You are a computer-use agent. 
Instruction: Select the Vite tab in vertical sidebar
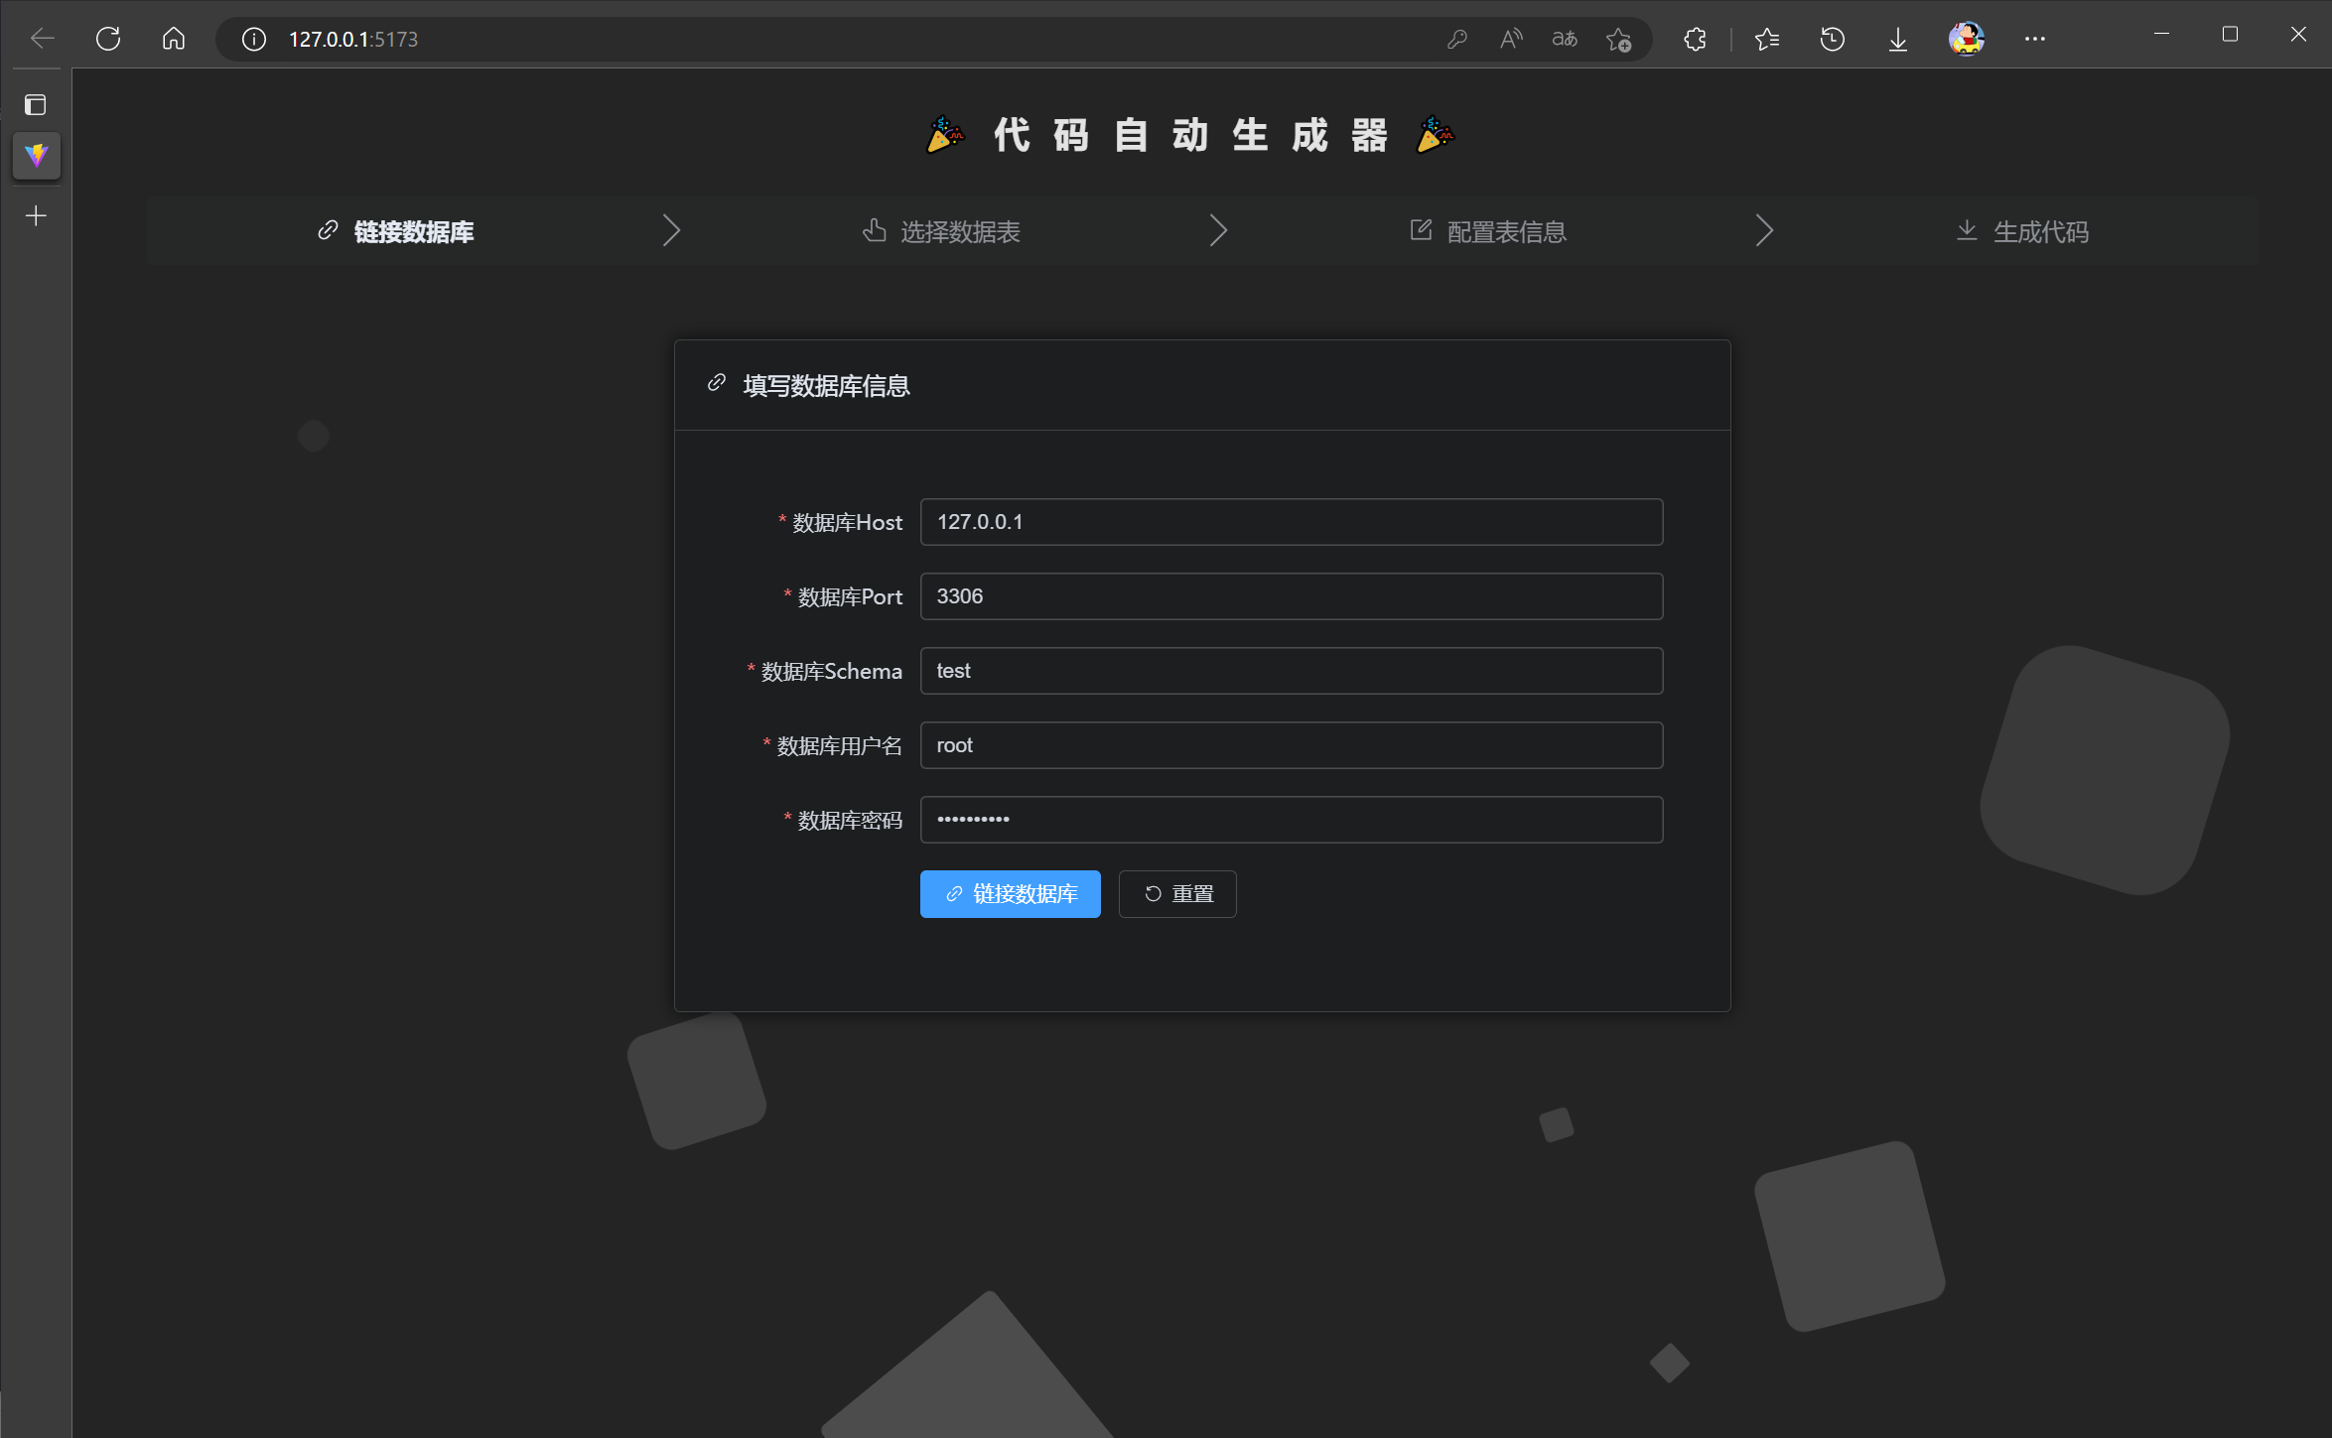point(37,156)
